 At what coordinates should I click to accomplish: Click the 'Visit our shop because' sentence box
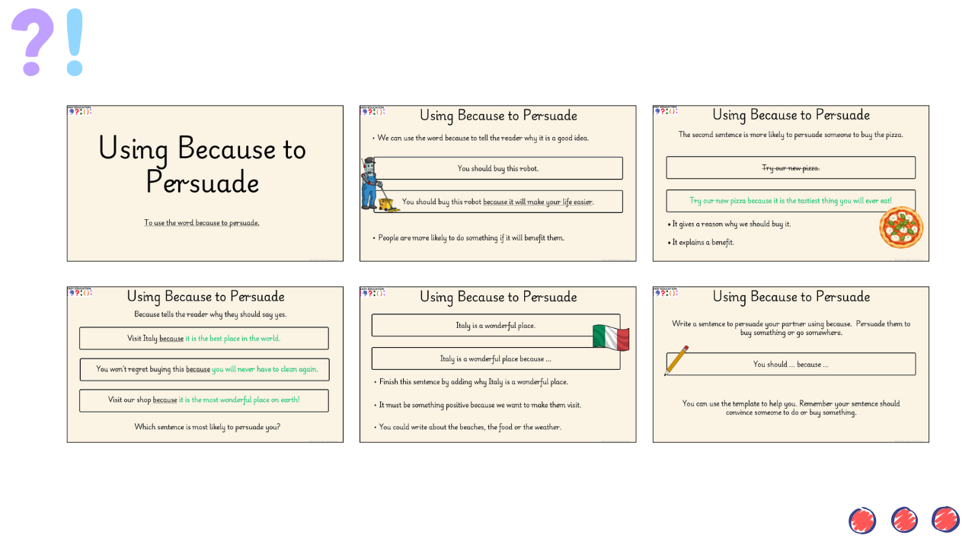tap(204, 400)
